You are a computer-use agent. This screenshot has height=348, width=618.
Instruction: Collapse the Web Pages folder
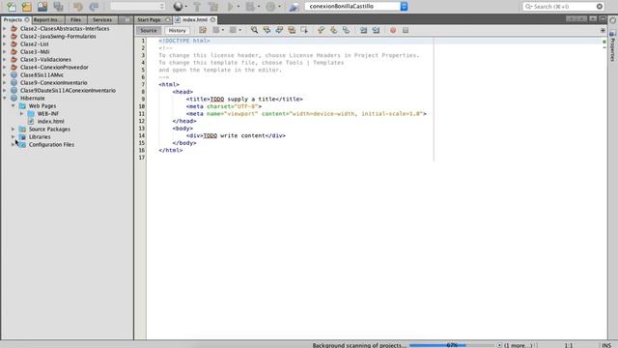14,105
